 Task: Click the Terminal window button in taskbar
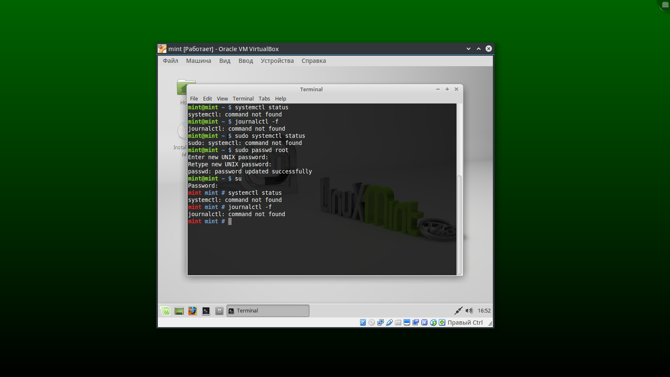(x=268, y=311)
